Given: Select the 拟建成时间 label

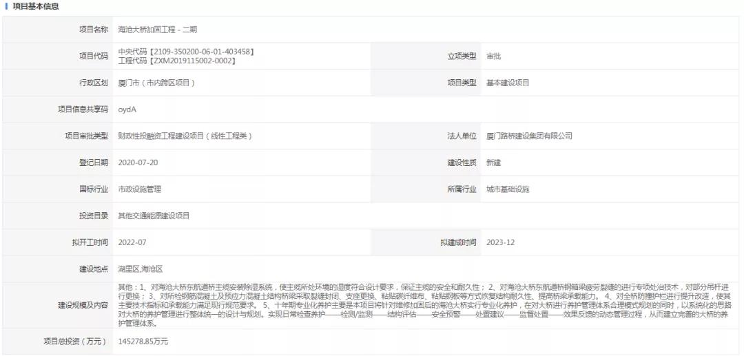Looking at the screenshot, I should pyautogui.click(x=458, y=242).
